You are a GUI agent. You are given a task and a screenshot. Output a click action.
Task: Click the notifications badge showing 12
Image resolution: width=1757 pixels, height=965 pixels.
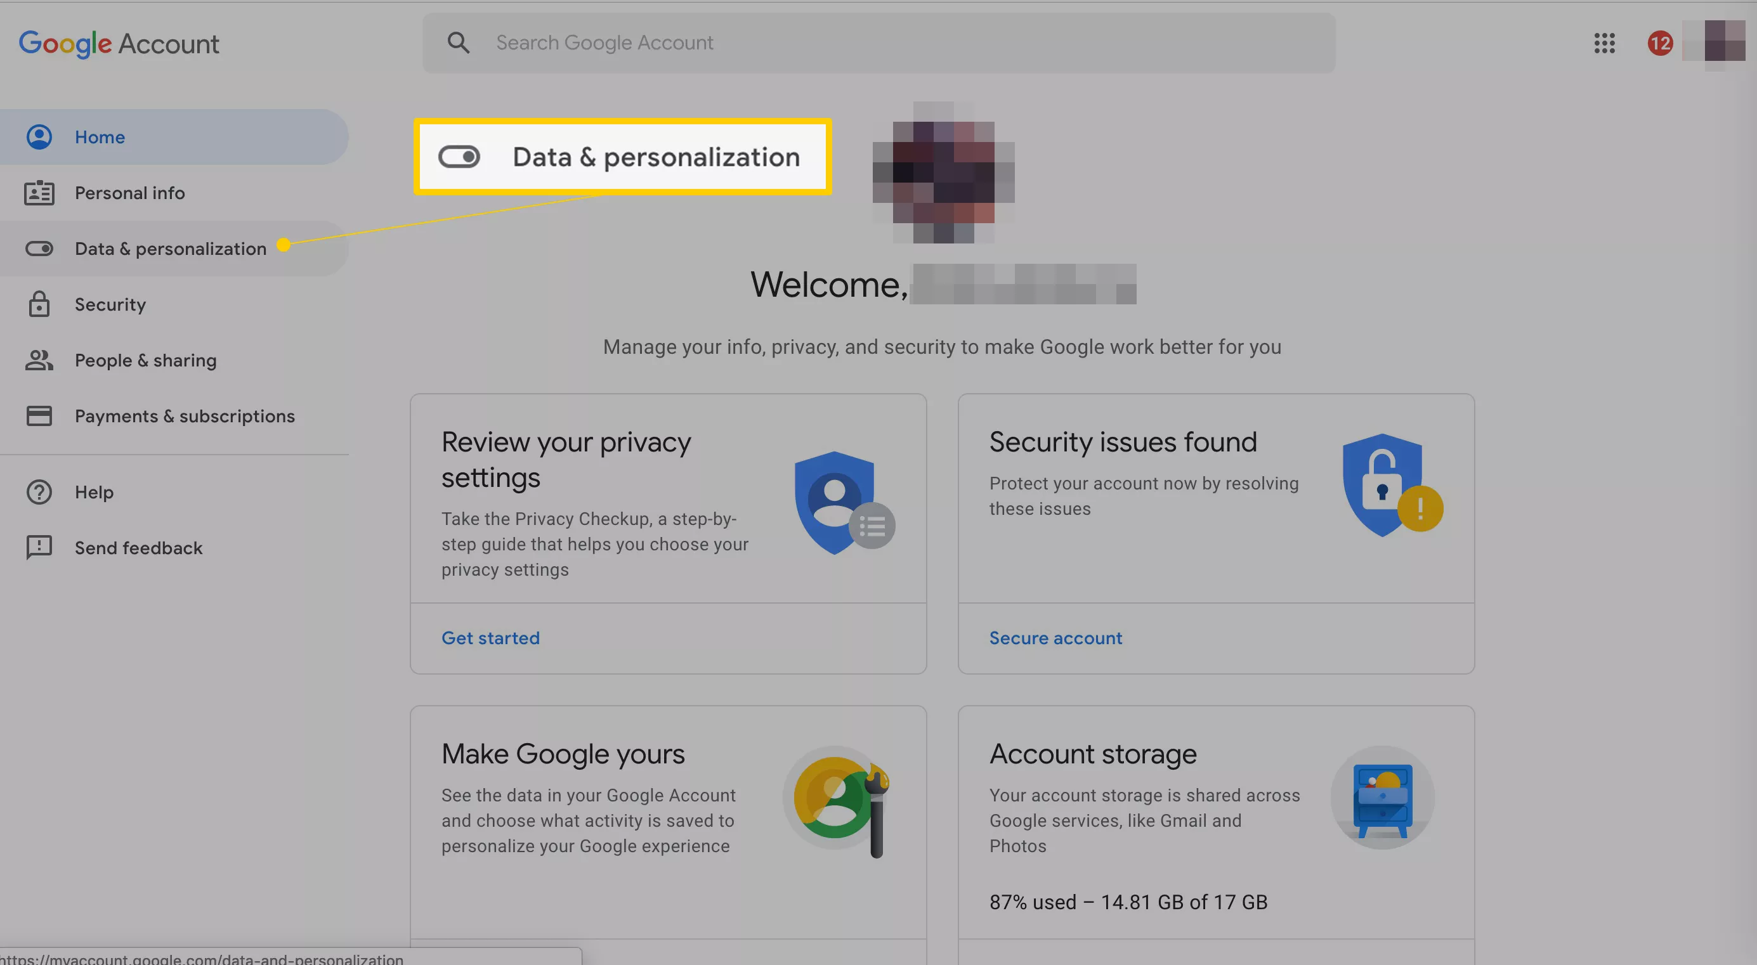tap(1660, 43)
